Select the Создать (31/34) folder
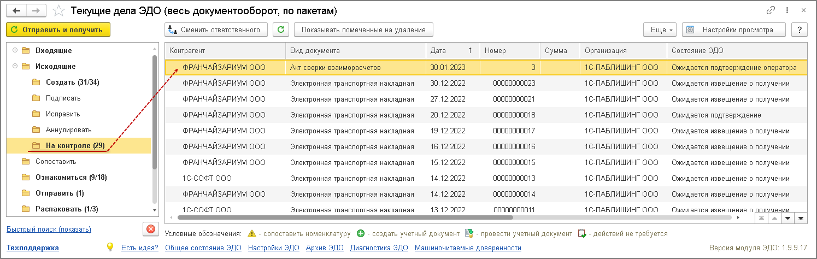 [x=73, y=82]
